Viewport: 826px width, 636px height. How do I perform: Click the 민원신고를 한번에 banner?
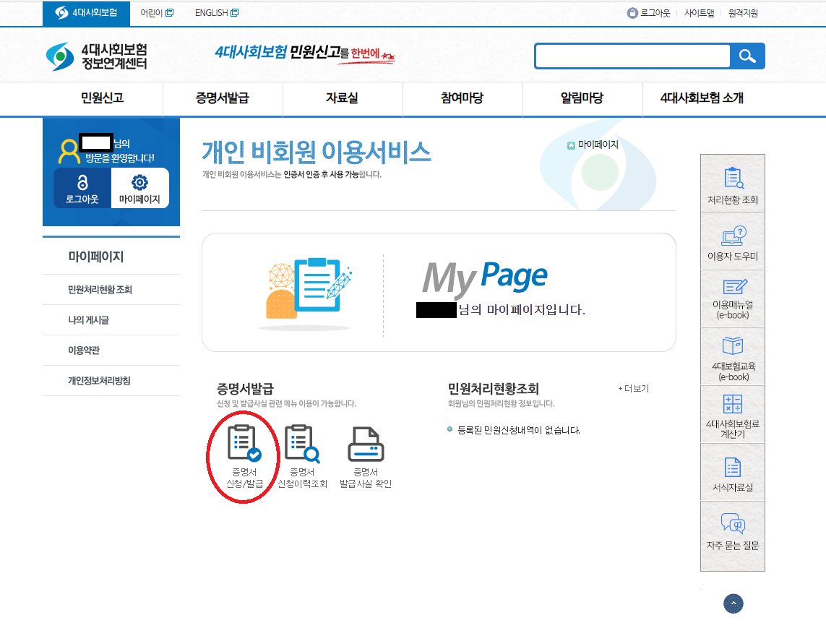pos(305,53)
